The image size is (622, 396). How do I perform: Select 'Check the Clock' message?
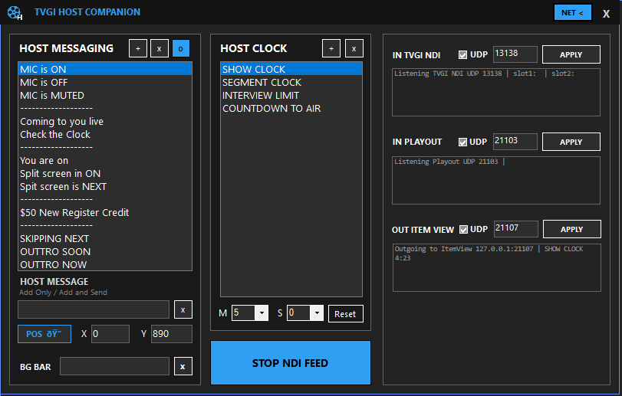point(105,135)
